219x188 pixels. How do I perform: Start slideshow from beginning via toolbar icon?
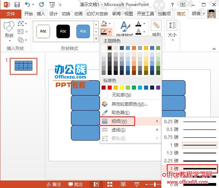coord(52,5)
